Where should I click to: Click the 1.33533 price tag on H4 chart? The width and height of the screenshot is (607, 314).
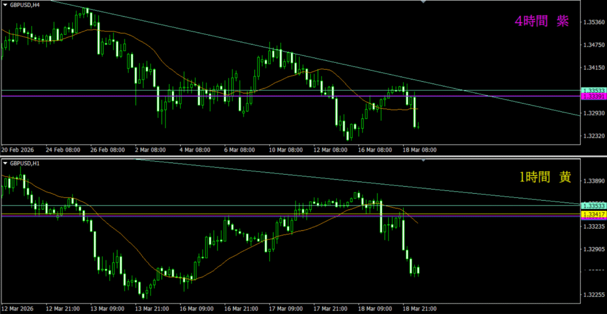[x=592, y=90]
